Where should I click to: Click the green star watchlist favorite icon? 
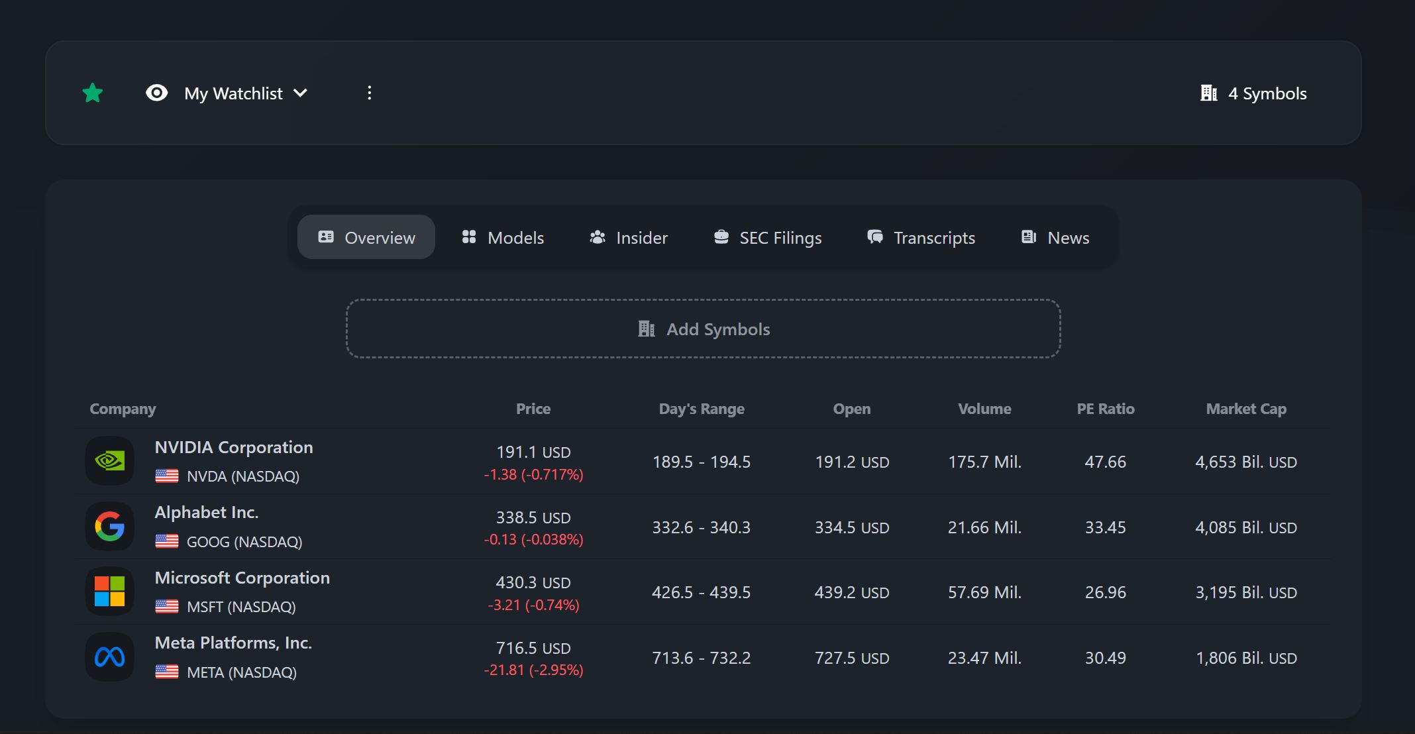click(93, 93)
